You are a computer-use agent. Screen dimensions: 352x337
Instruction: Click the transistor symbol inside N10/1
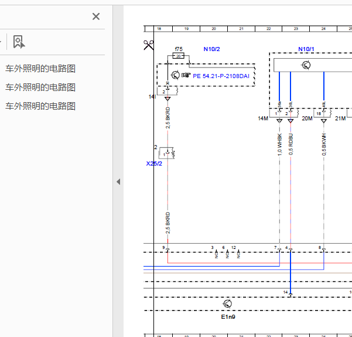click(306, 65)
